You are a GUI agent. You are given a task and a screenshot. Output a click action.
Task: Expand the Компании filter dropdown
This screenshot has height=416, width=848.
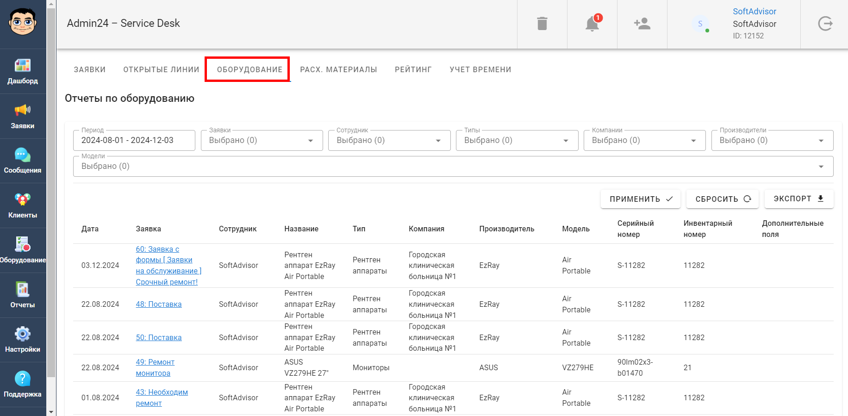coord(645,140)
